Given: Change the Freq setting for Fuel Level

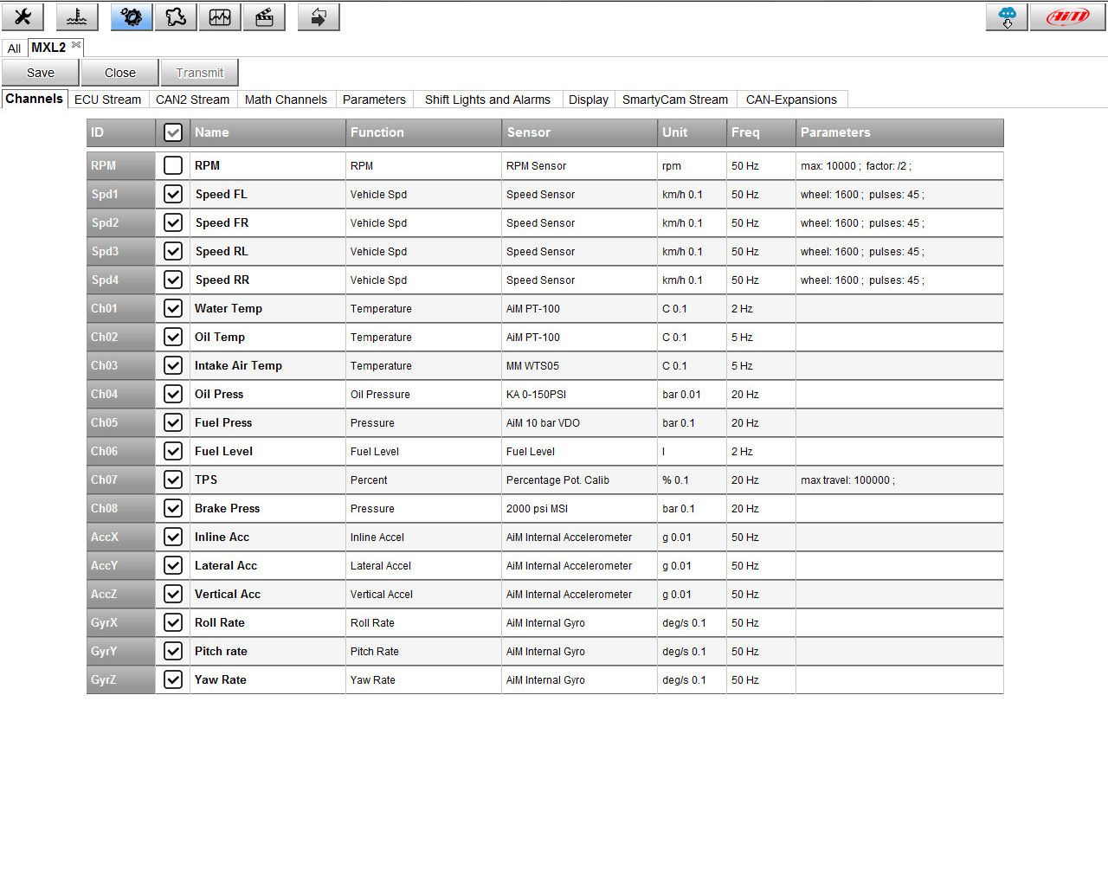Looking at the screenshot, I should point(760,451).
